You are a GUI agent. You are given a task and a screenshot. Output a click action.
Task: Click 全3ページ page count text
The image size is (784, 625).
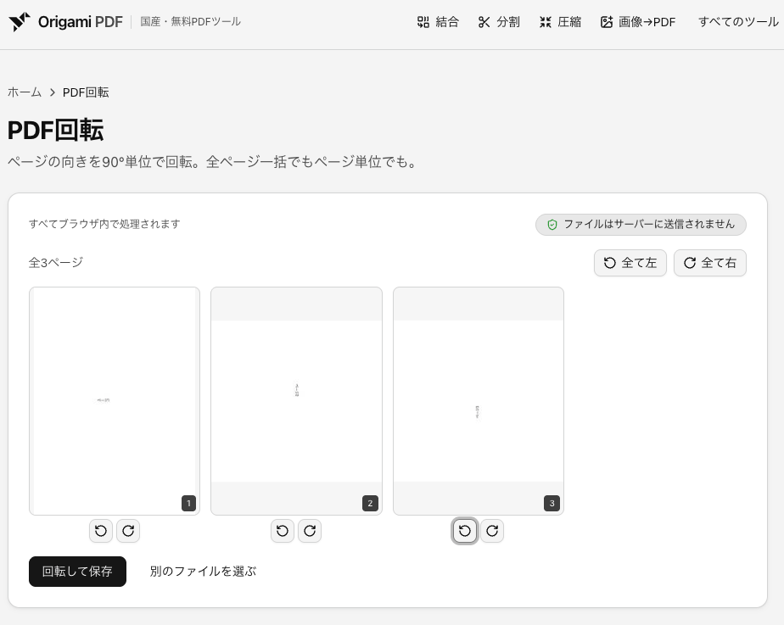tap(56, 262)
